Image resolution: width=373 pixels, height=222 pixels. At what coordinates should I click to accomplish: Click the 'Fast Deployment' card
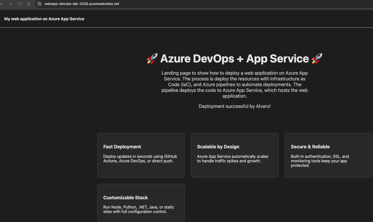point(141,155)
